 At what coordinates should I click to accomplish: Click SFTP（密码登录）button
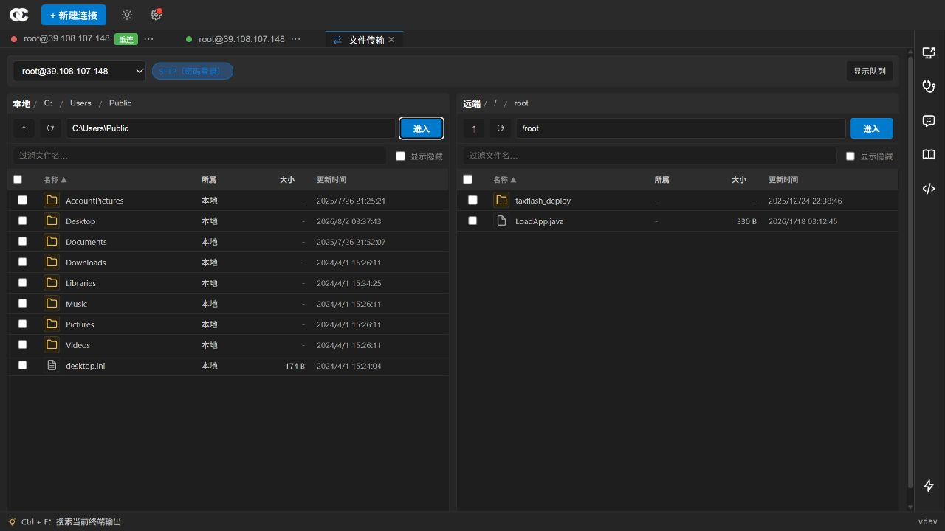[193, 72]
